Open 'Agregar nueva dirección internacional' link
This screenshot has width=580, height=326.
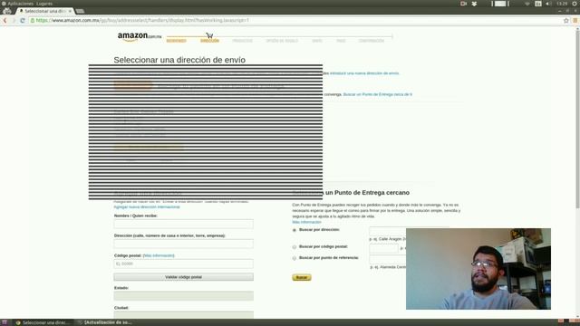tap(147, 207)
